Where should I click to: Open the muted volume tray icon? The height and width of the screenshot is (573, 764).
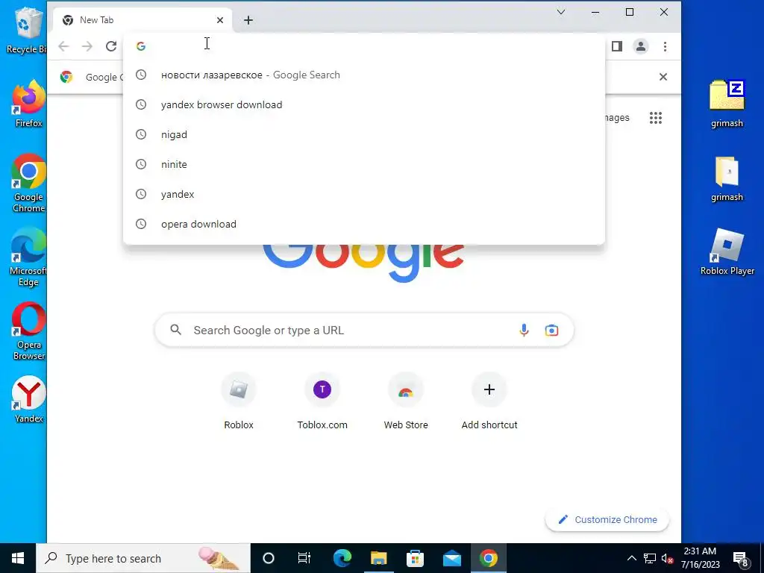(x=667, y=558)
